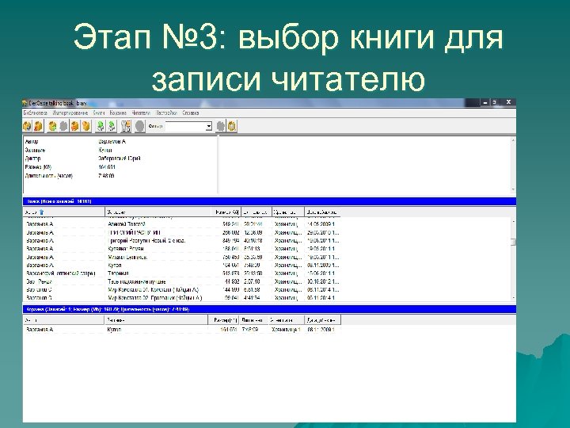Viewport: 570px width, 428px height.
Task: Open the Настройки menu
Action: click(166, 113)
